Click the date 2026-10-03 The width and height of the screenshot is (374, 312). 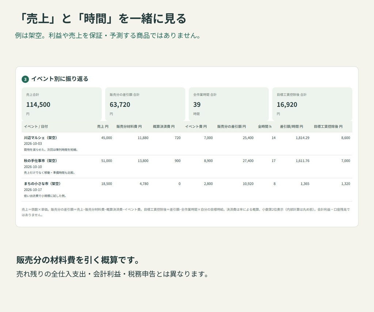pyautogui.click(x=33, y=144)
